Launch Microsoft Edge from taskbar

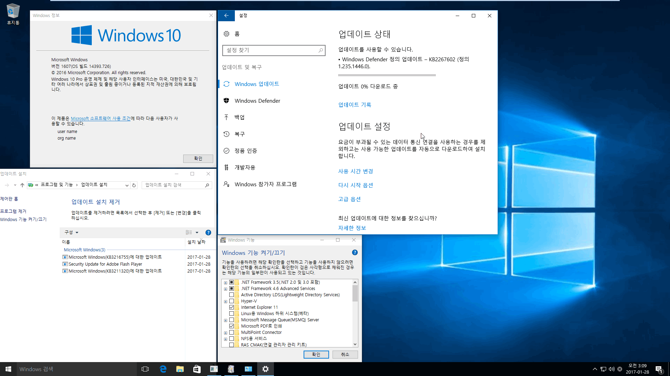pos(163,369)
